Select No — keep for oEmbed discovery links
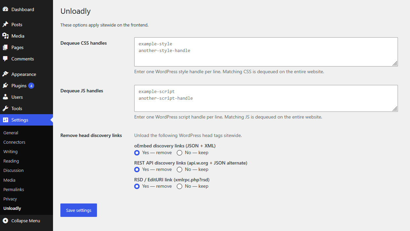Image resolution: width=410 pixels, height=231 pixels. (180, 153)
